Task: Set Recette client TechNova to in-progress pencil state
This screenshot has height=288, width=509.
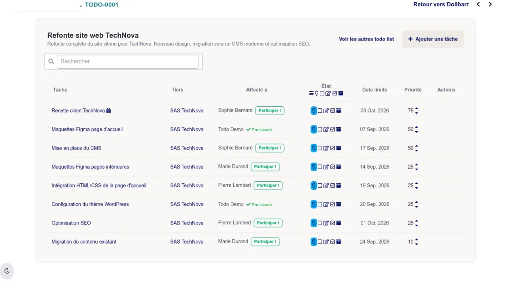Action: (326, 111)
